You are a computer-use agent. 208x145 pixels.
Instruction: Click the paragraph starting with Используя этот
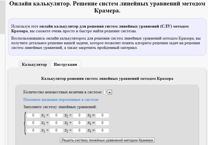click(x=100, y=29)
